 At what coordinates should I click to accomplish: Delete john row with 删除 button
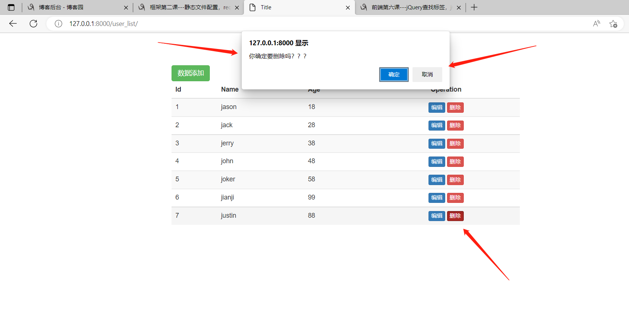tap(455, 162)
